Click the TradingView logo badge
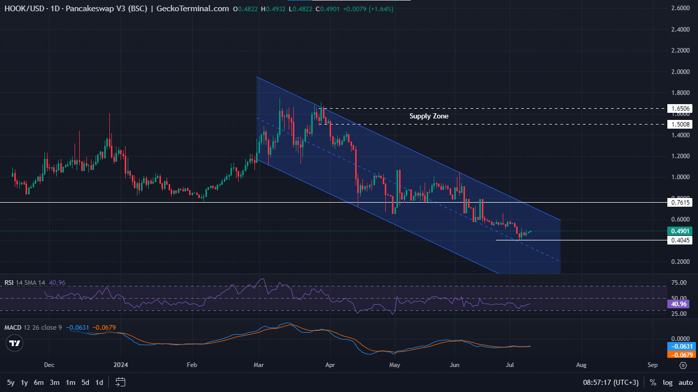698x392 pixels. click(15, 344)
